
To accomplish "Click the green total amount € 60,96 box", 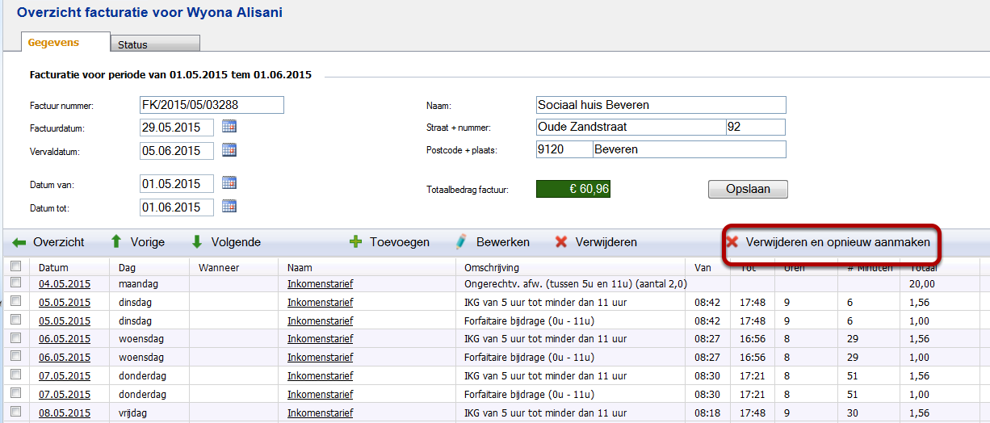I will coord(573,189).
